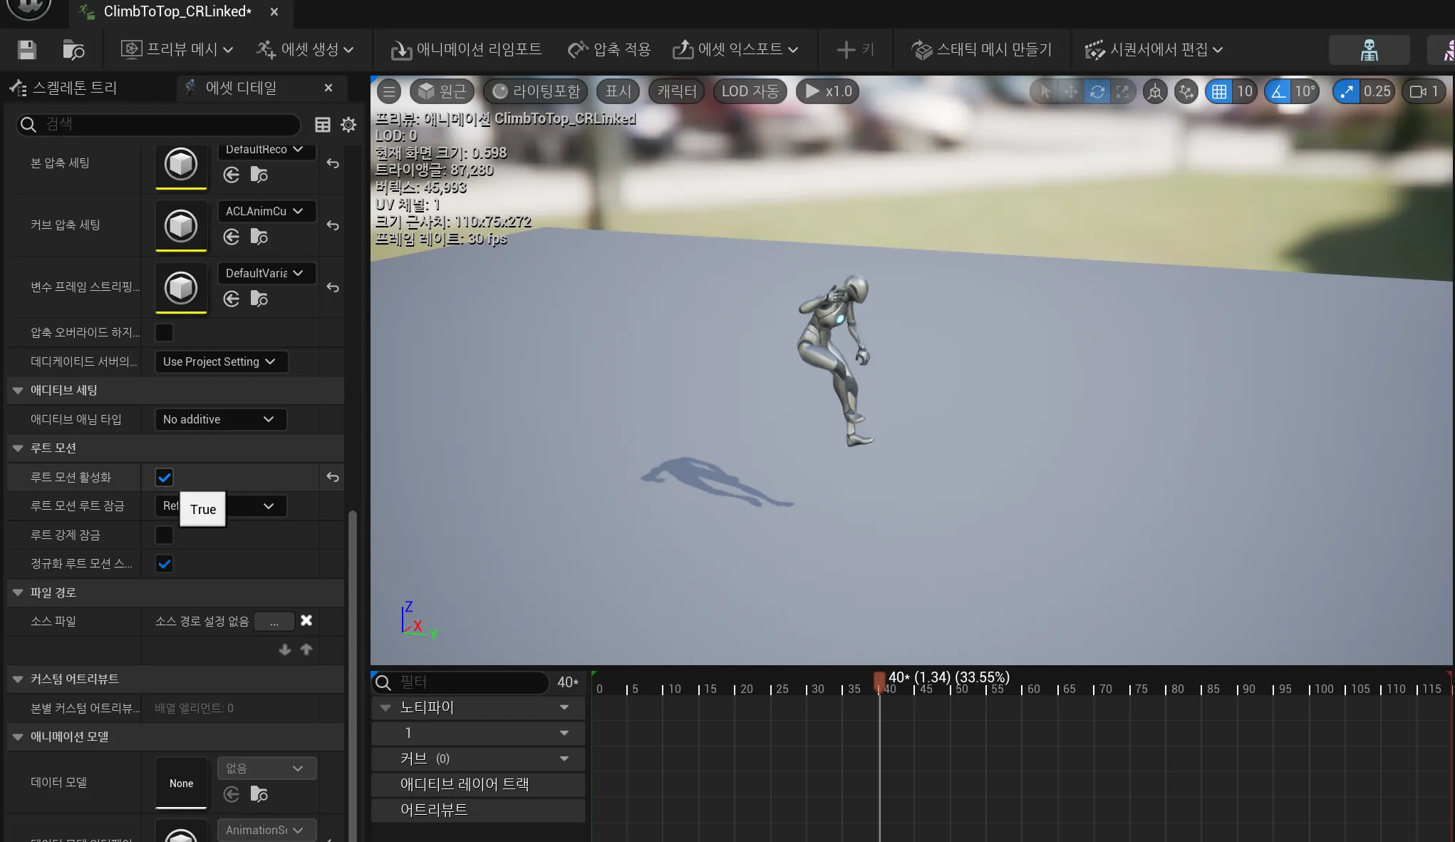
Task: Clear the source file path with X icon
Action: click(306, 620)
